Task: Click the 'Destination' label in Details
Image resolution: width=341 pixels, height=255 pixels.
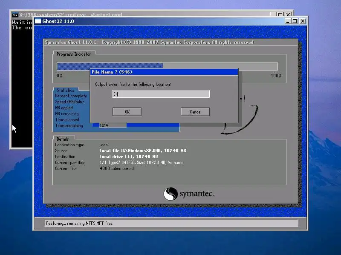Action: pyautogui.click(x=65, y=156)
